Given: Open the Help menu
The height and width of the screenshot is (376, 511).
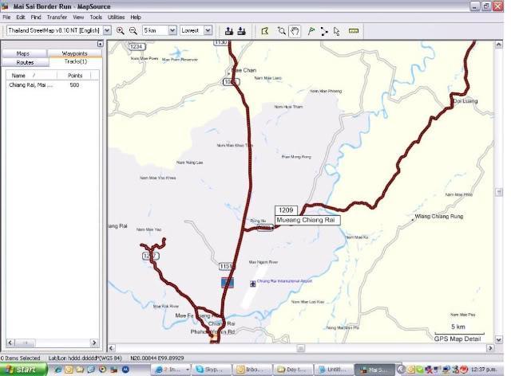Looking at the screenshot, I should 136,17.
